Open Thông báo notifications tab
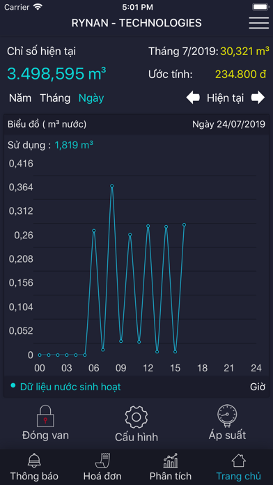273x485 pixels. coord(34,467)
